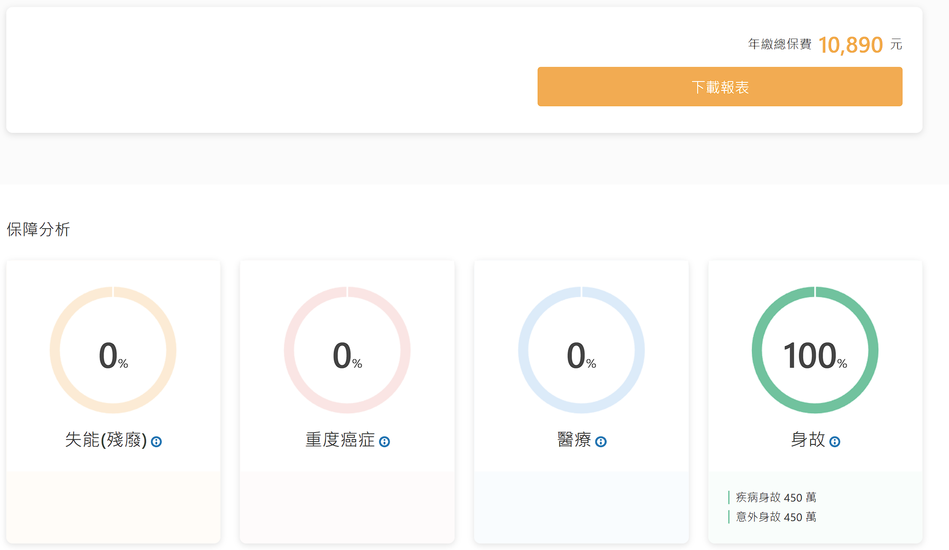Open info icon next to 重度癌症
The width and height of the screenshot is (949, 550).
(x=385, y=442)
